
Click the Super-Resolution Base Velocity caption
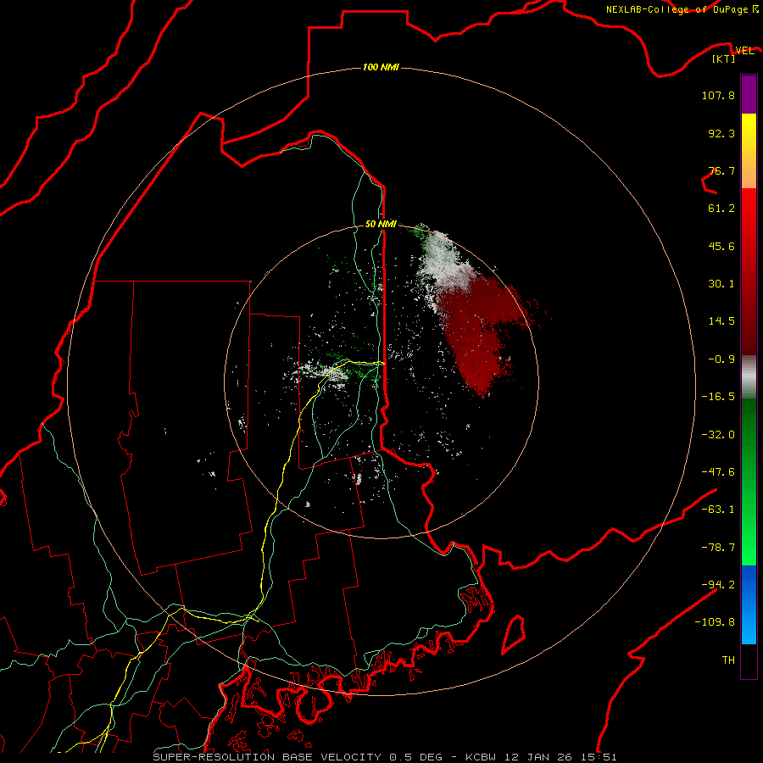[385, 757]
